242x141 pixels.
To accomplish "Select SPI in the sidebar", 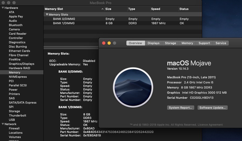I will (x=11, y=107).
